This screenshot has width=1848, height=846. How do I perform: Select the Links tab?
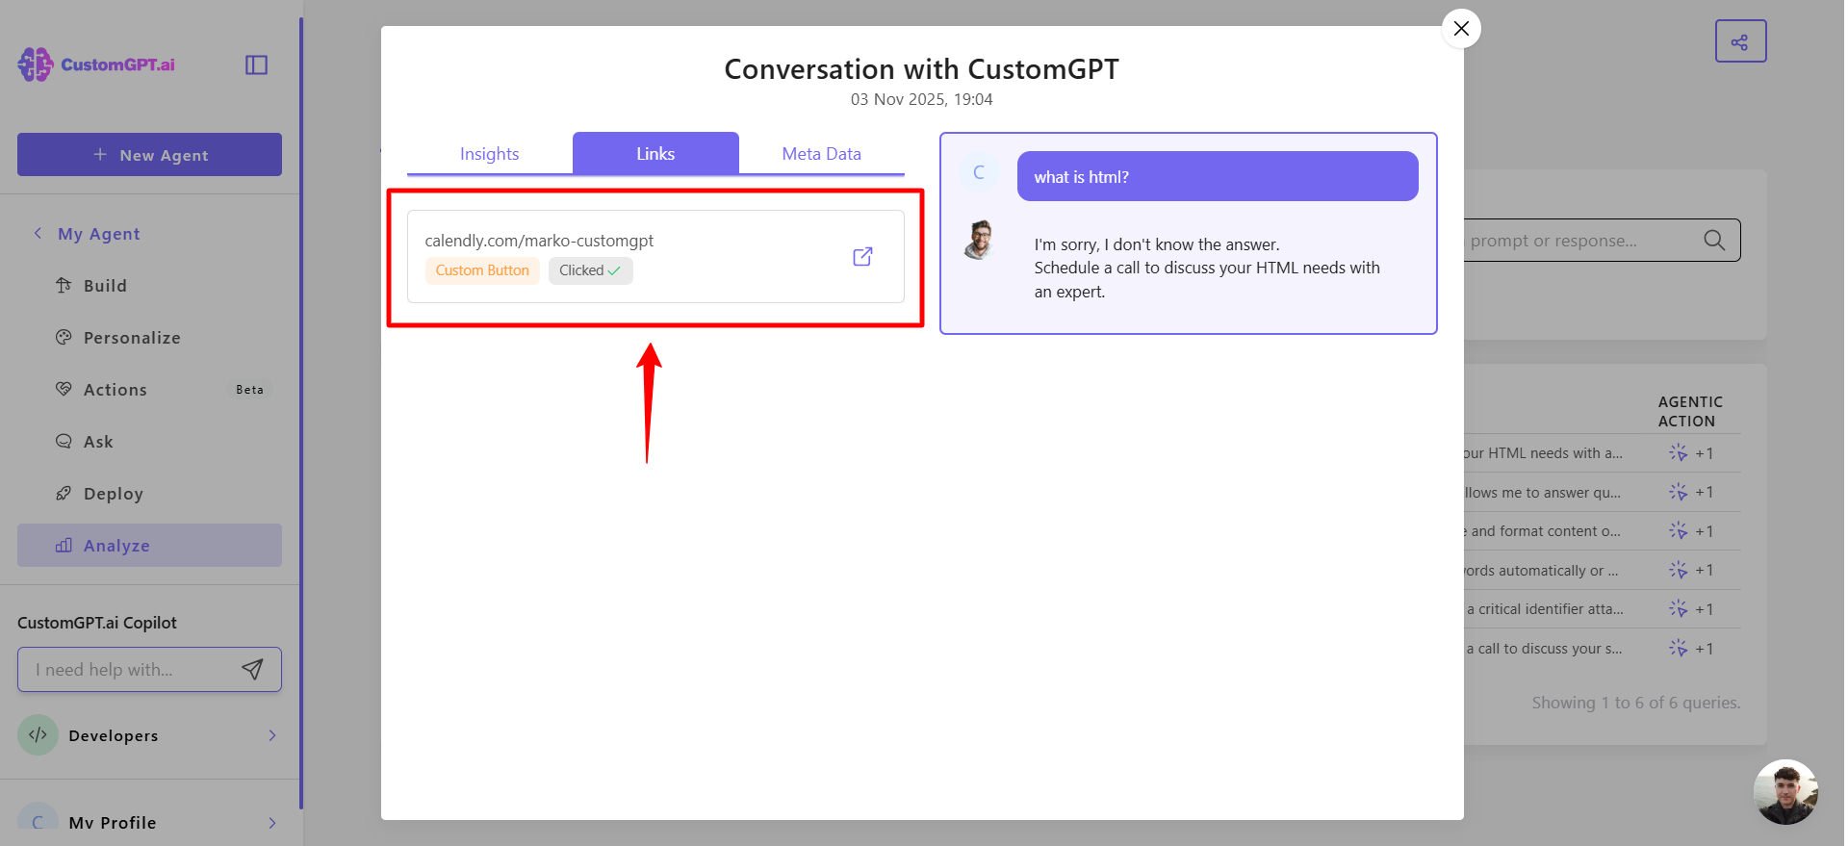coord(655,154)
